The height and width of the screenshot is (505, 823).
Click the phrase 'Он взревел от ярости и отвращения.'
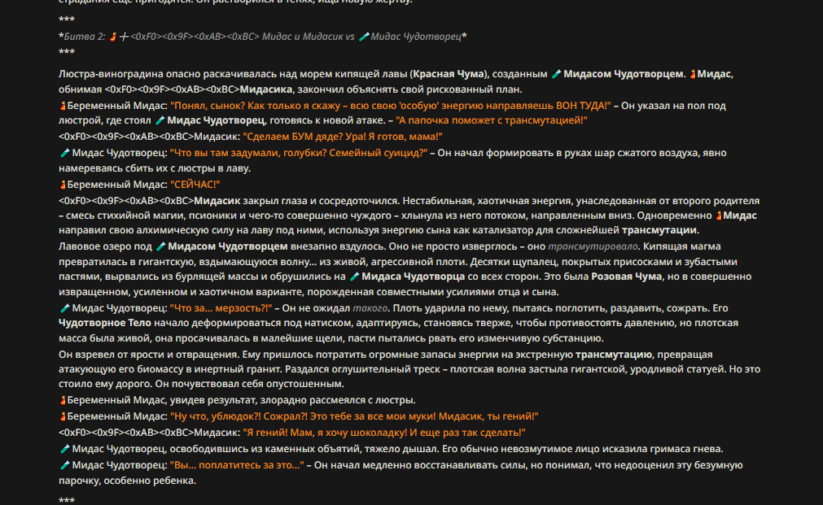(149, 355)
